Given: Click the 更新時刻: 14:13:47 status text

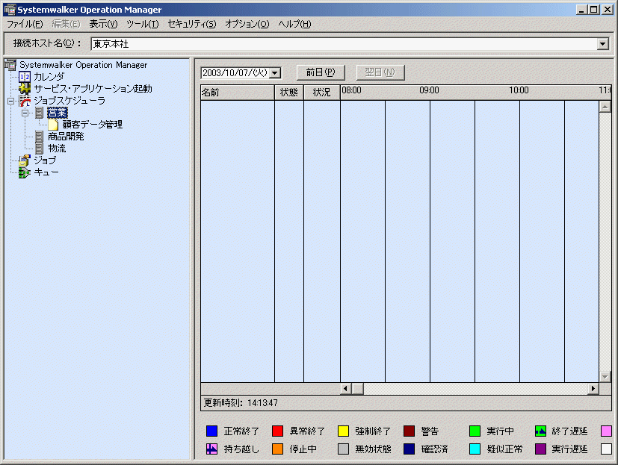Looking at the screenshot, I should click(x=241, y=403).
